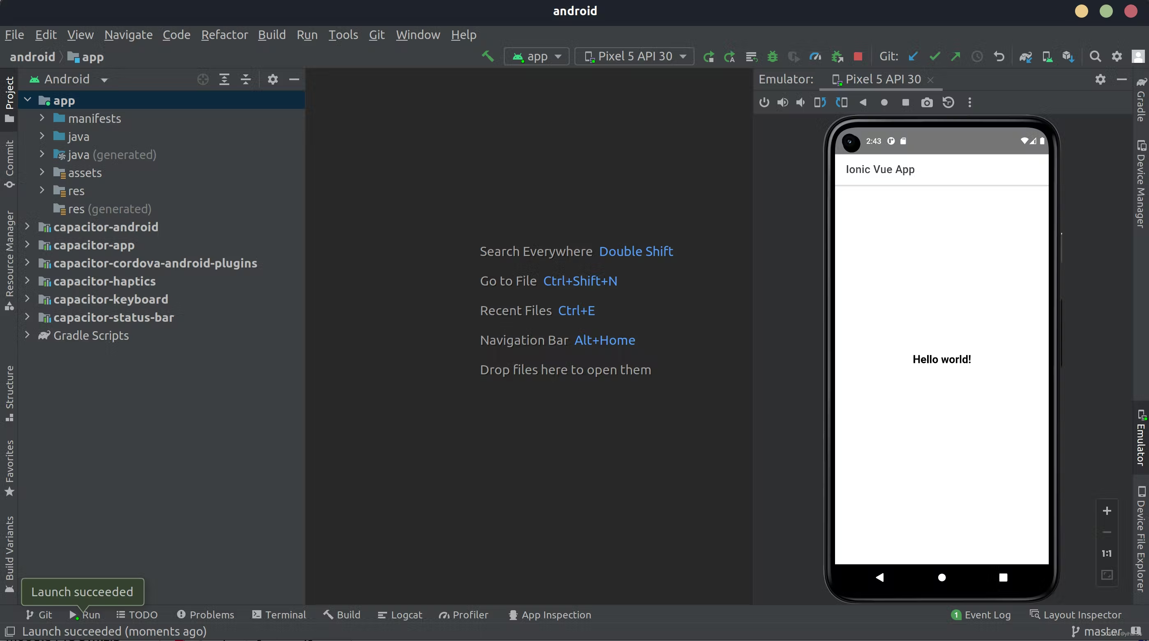Open the Pixel 5 API 30 device dropdown

click(x=634, y=57)
